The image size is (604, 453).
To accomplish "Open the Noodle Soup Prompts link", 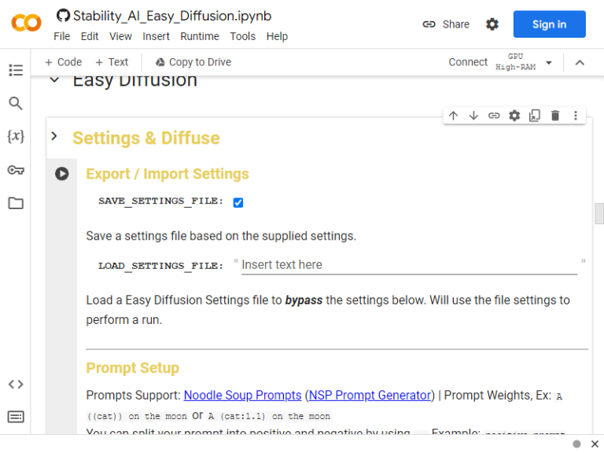I will (x=242, y=396).
